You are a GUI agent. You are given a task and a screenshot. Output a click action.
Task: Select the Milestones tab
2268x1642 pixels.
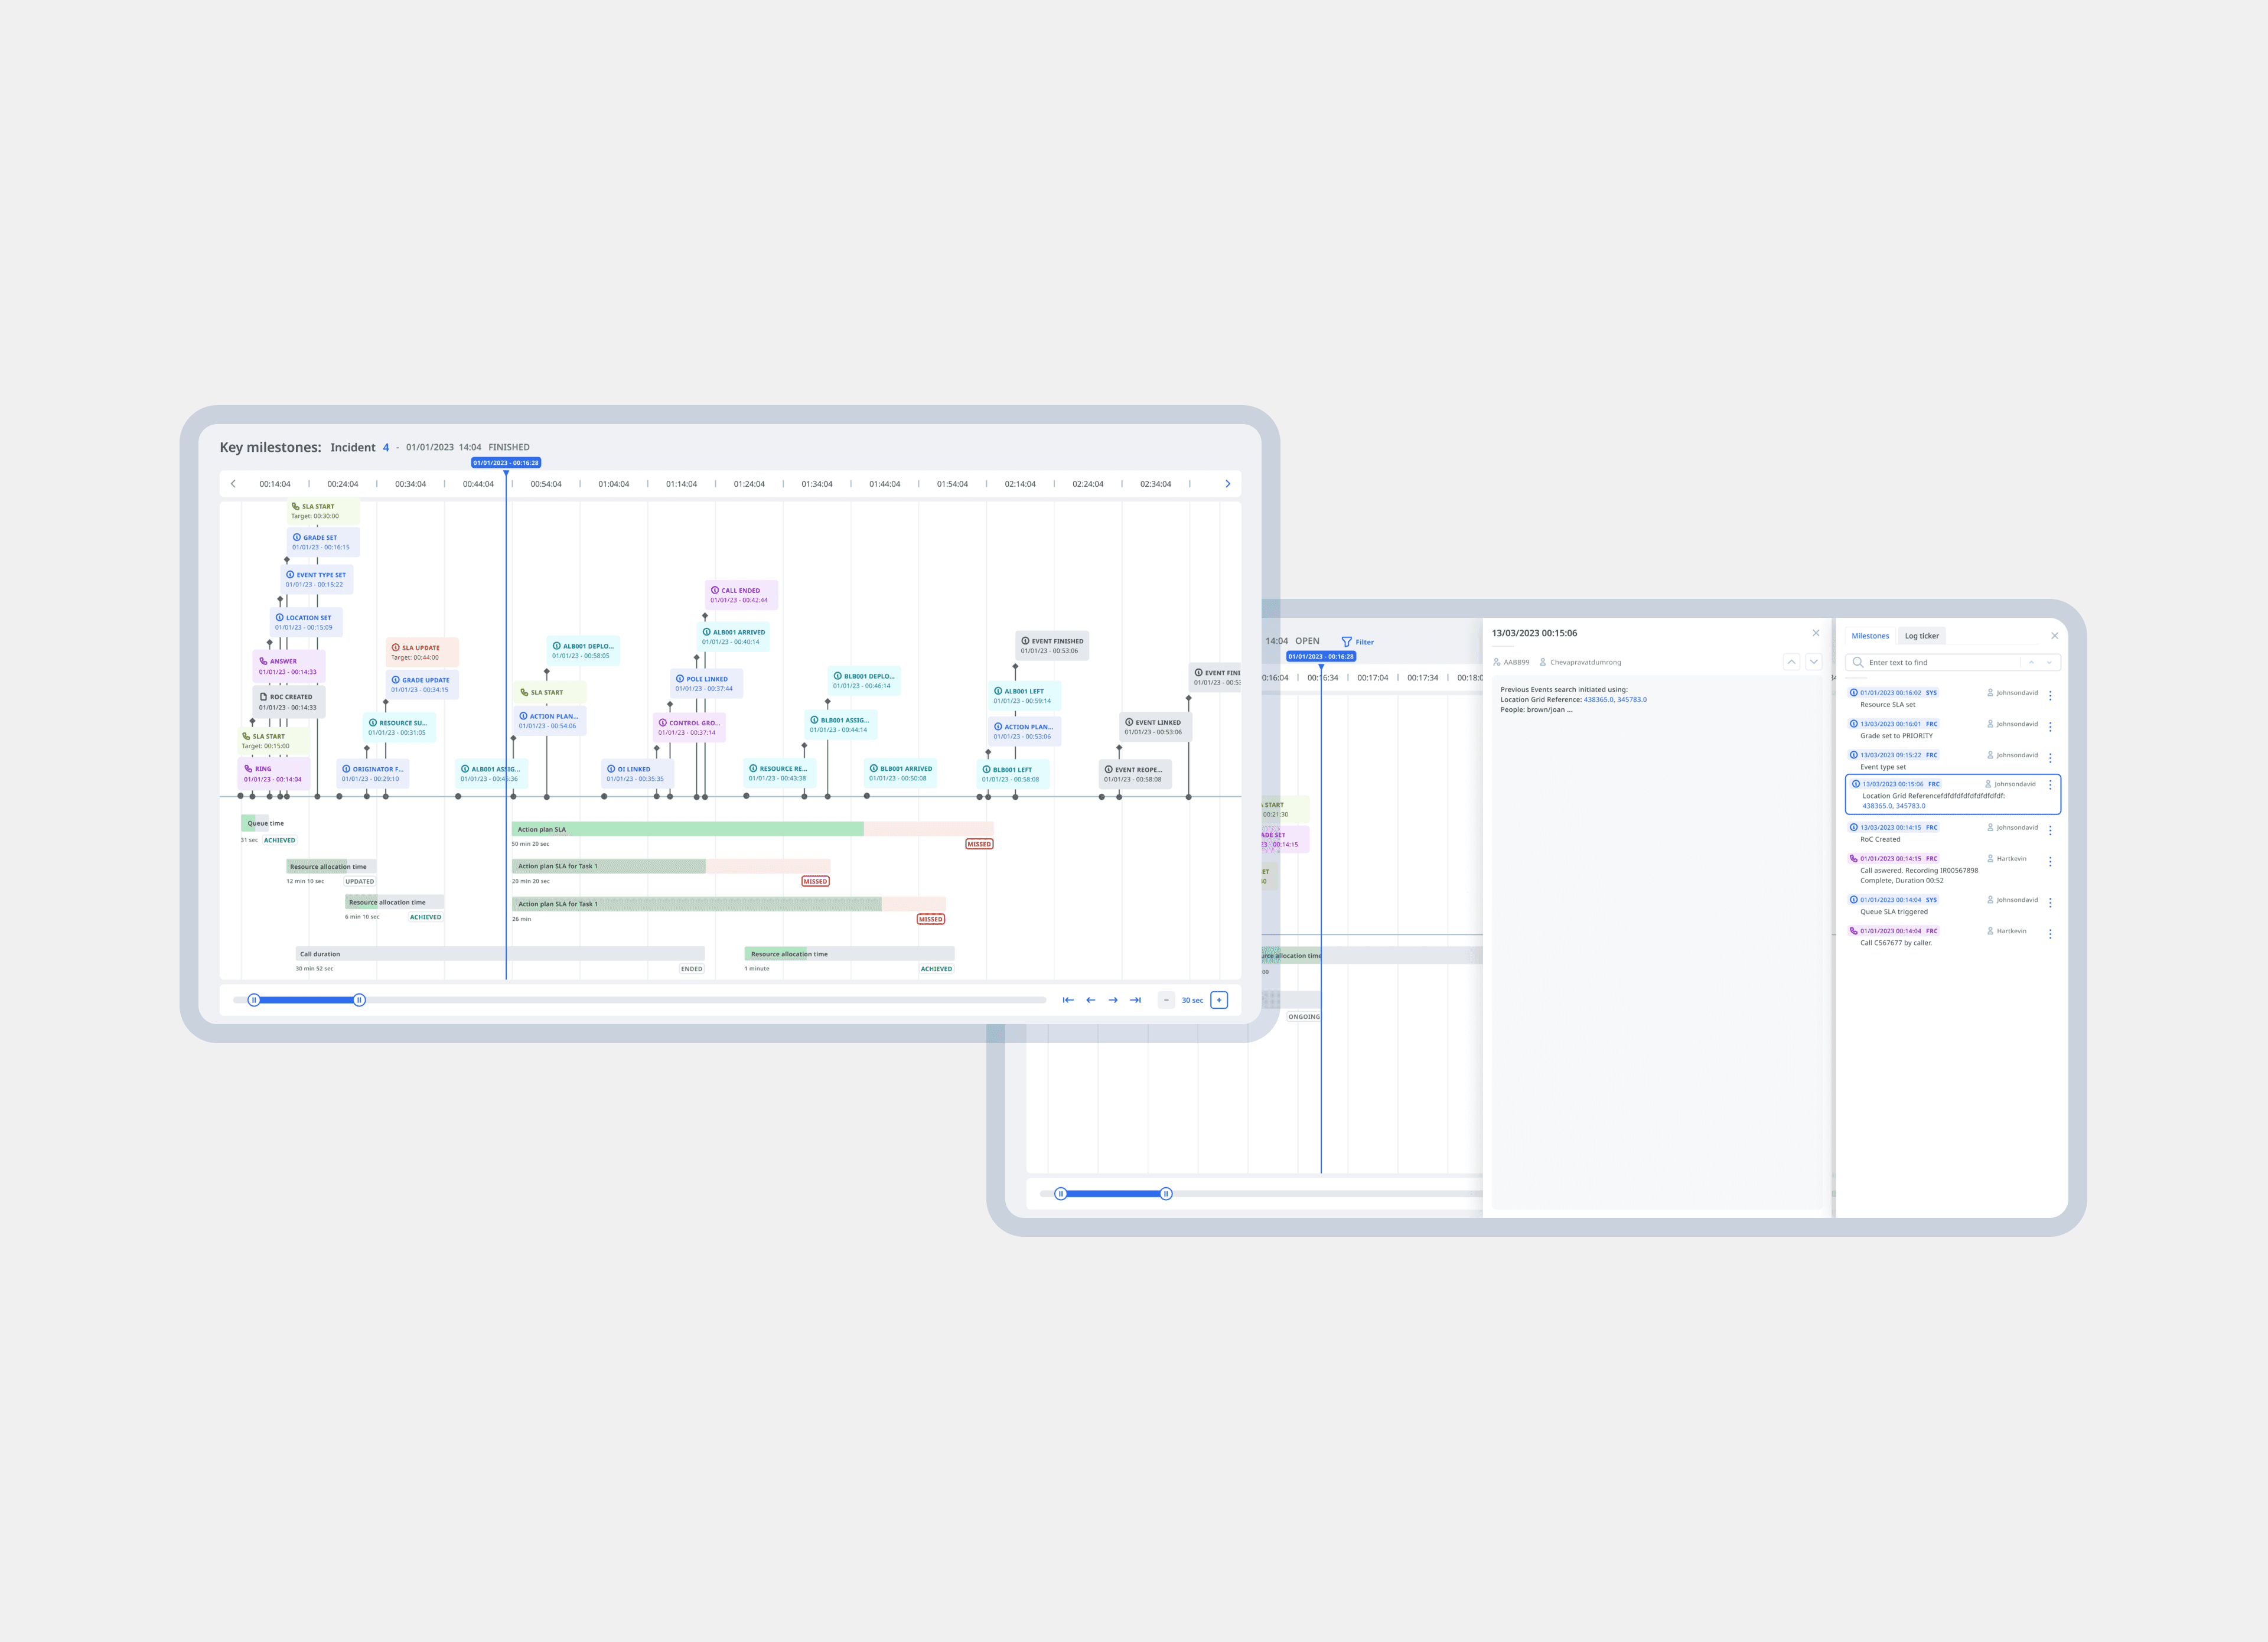tap(1869, 636)
